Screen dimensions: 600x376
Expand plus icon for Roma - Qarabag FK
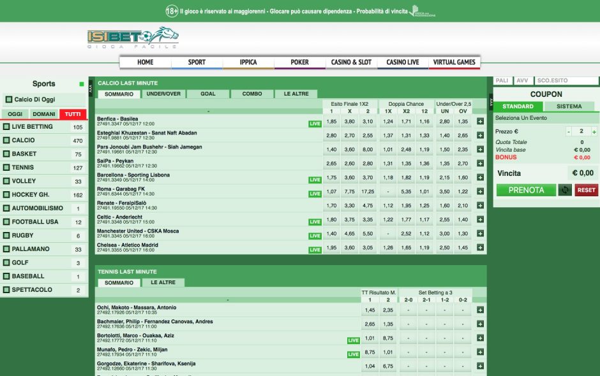click(480, 191)
